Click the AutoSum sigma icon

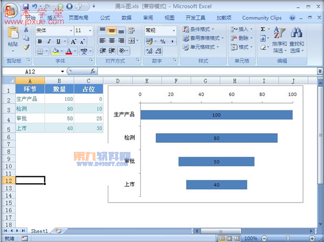263,29
